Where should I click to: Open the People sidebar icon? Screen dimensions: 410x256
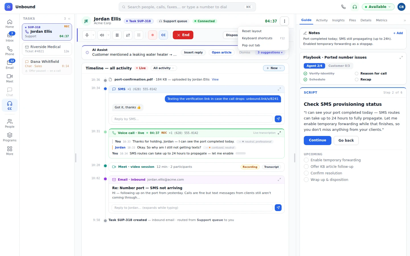pyautogui.click(x=10, y=123)
